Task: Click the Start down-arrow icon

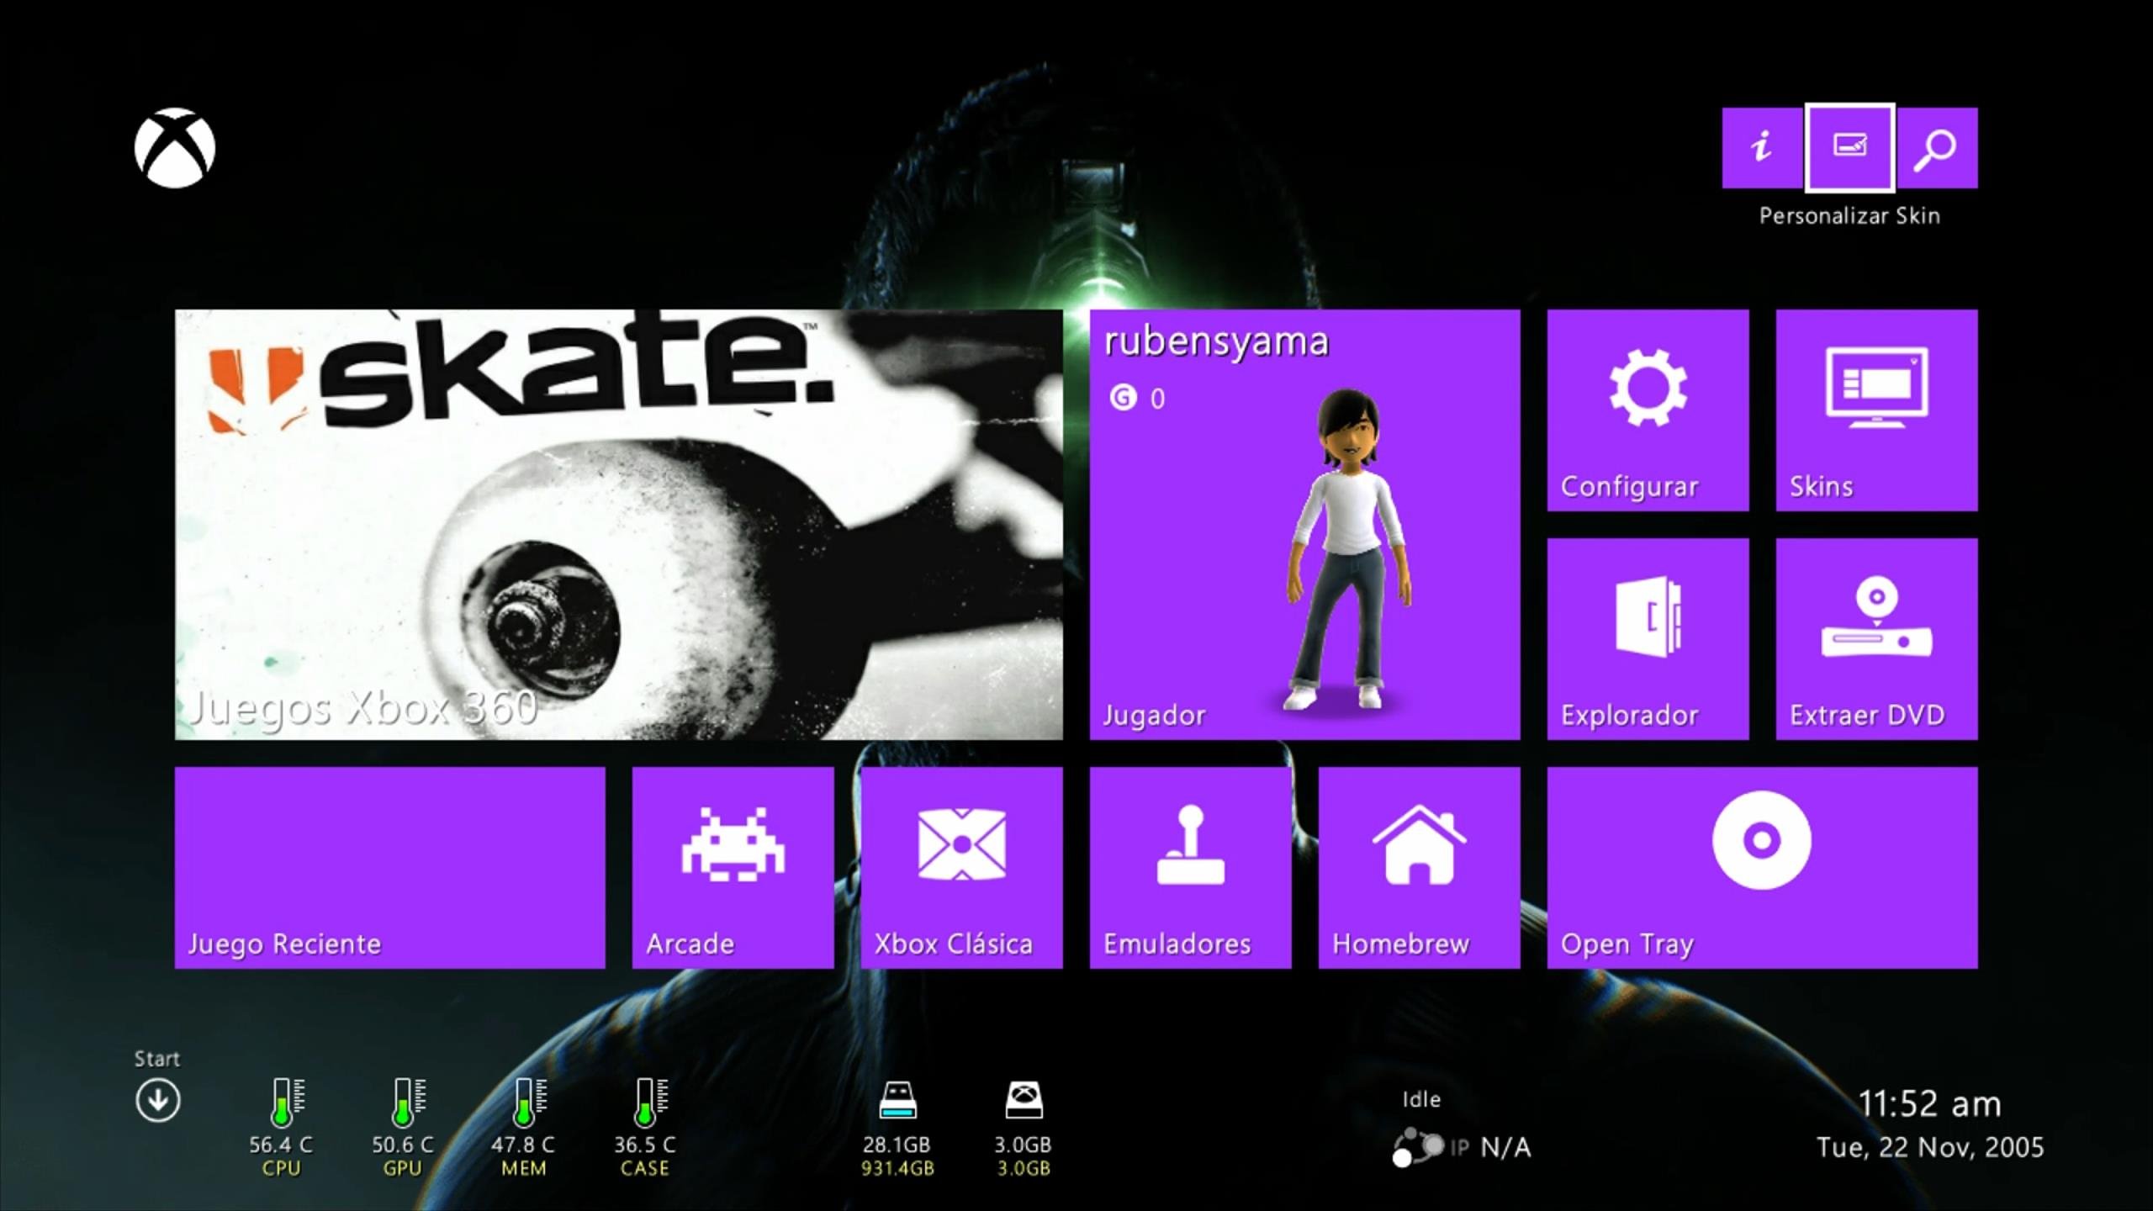Action: coord(157,1100)
